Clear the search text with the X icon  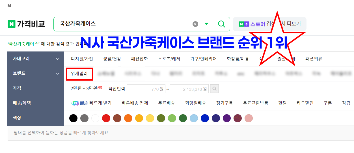point(195,24)
